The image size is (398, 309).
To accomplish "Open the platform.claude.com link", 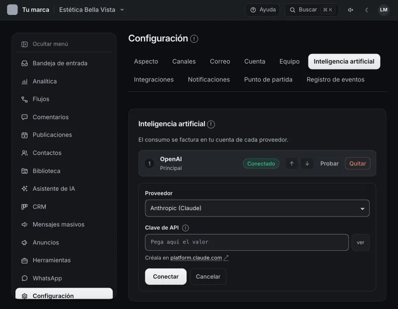I will (x=196, y=258).
